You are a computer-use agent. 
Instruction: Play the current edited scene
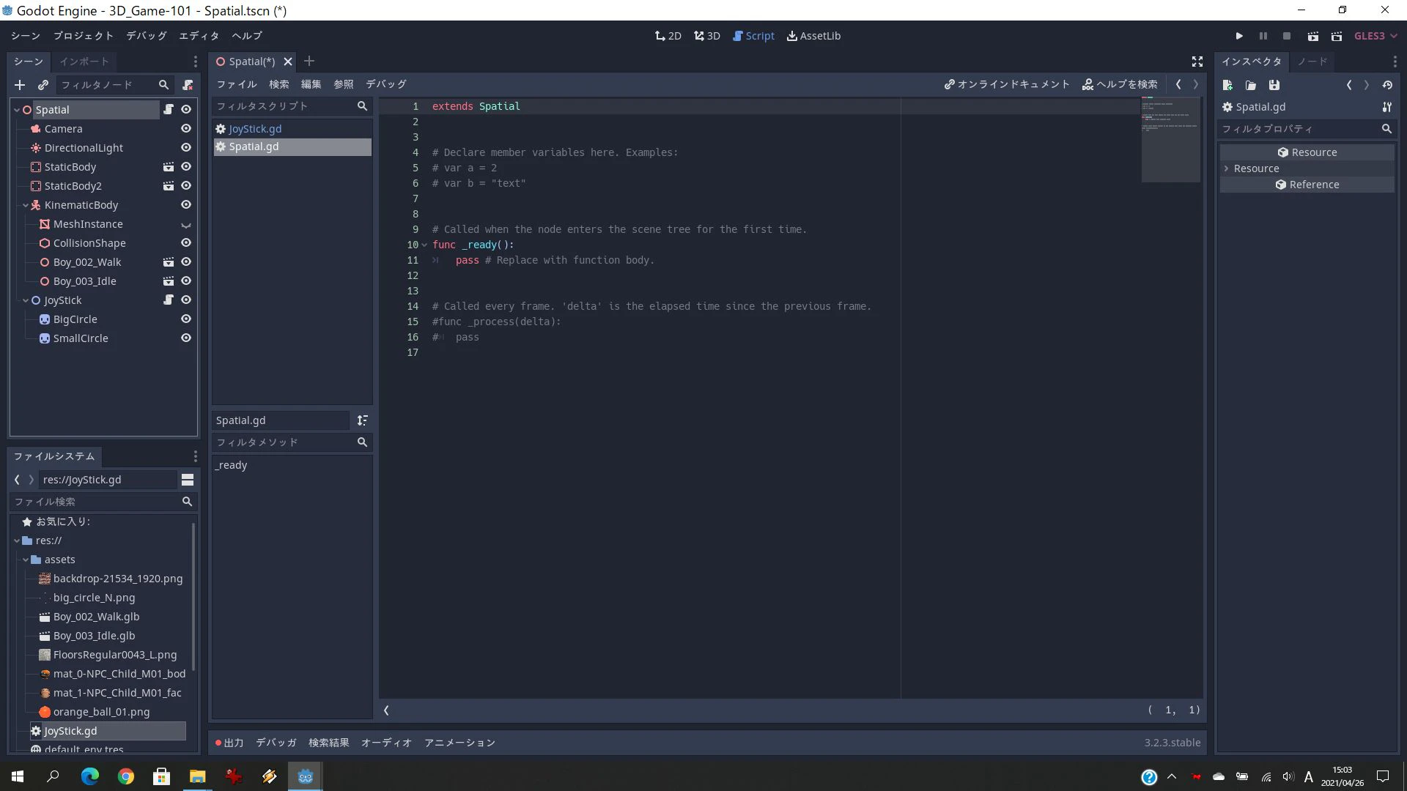pyautogui.click(x=1312, y=36)
